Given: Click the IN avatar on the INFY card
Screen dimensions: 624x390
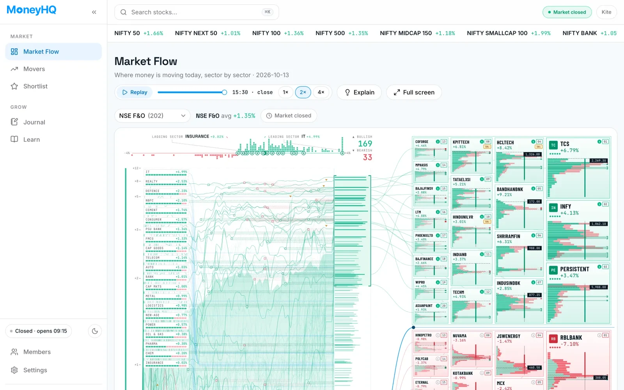Looking at the screenshot, I should pos(553,208).
